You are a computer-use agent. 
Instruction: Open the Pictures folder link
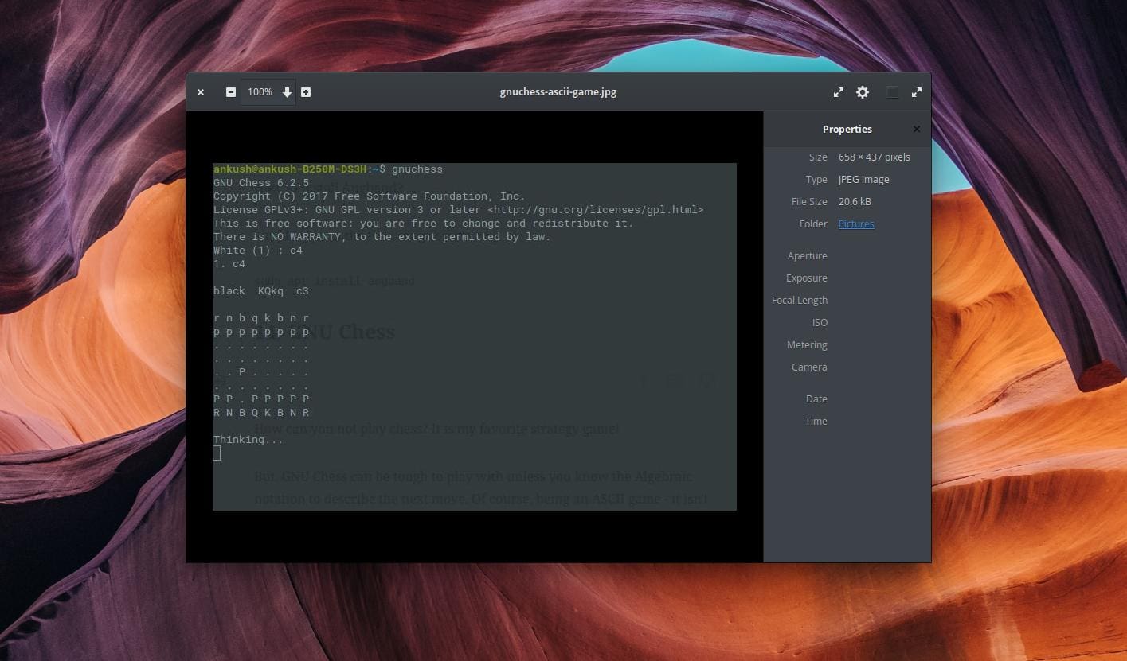click(x=855, y=224)
